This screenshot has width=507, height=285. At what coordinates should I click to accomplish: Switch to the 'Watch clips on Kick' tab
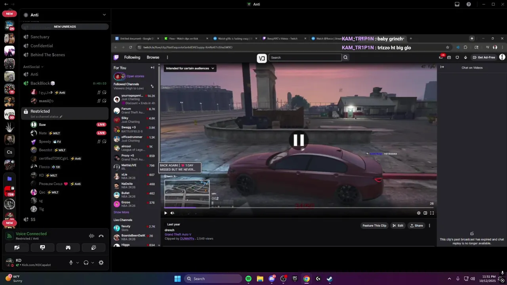[x=186, y=38]
